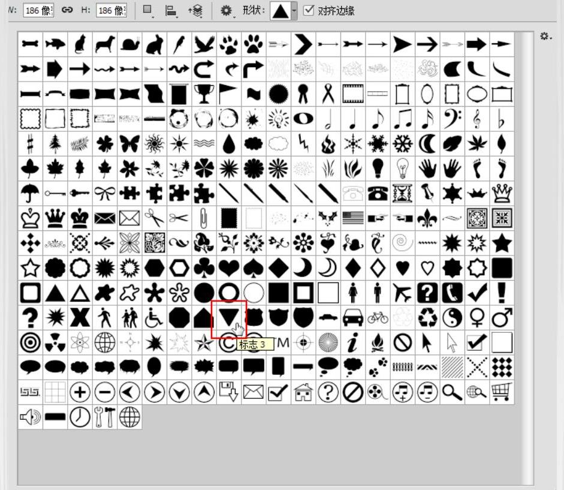Pick the shopping cart shape

pos(502,392)
